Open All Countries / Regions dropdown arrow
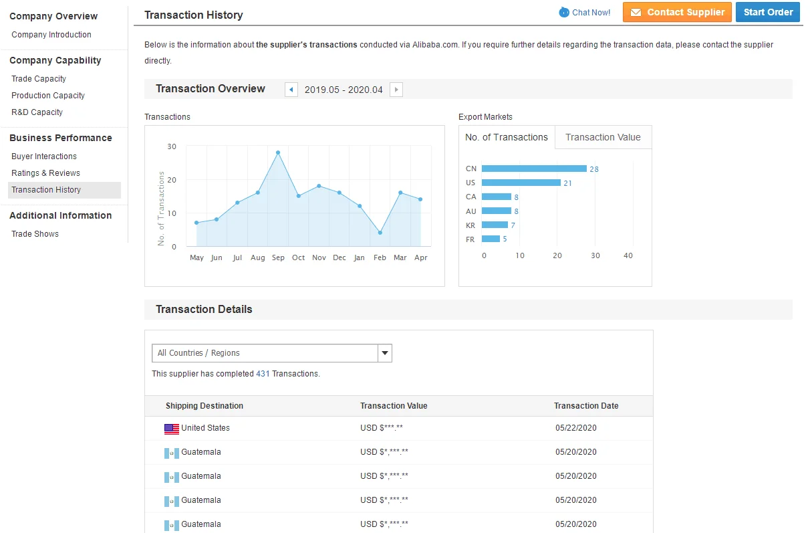The height and width of the screenshot is (533, 810). (385, 353)
